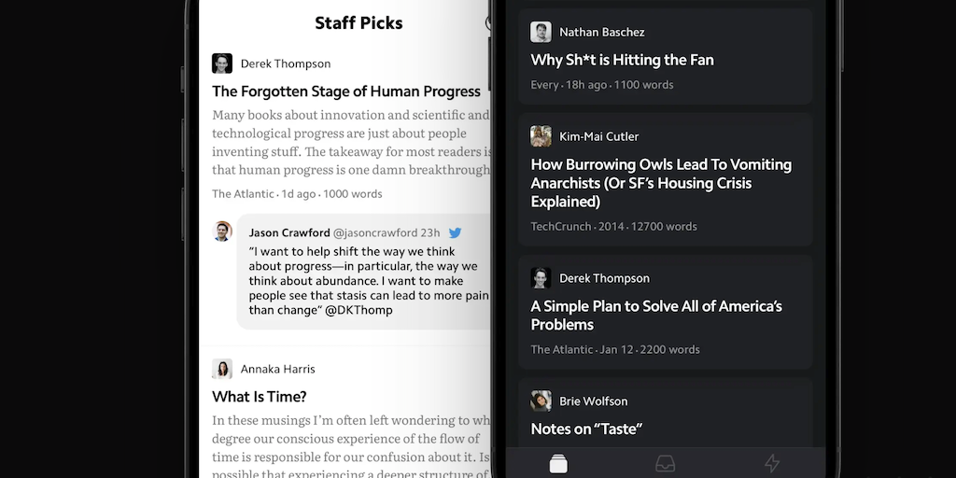Viewport: 956px width, 478px height.
Task: Tap Jason Crawford's tweet avatar
Action: (222, 232)
